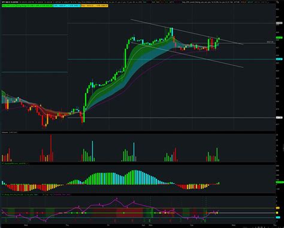
Task: Click the yellow level bubble on lower oscillator axis
Action: [x=277, y=208]
